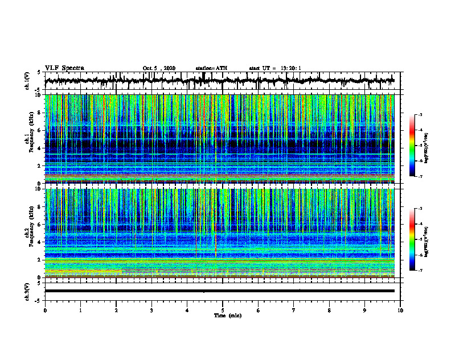
Task: Select the "Oct. 5 , 2020" date label
Action: point(159,68)
